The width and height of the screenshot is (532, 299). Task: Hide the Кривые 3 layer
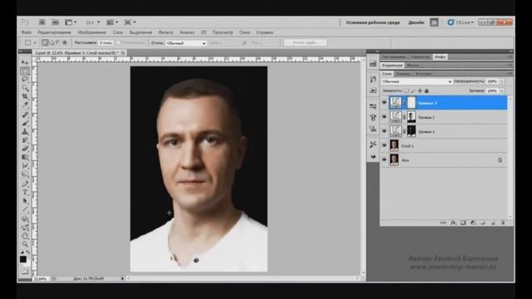[384, 102]
